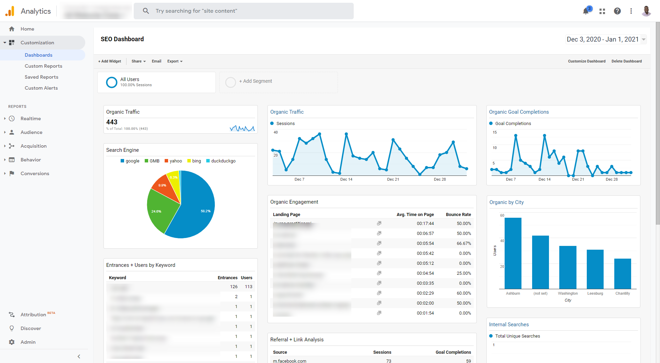Click Delete Dashboard
Screen dimensions: 660x363
pos(627,61)
